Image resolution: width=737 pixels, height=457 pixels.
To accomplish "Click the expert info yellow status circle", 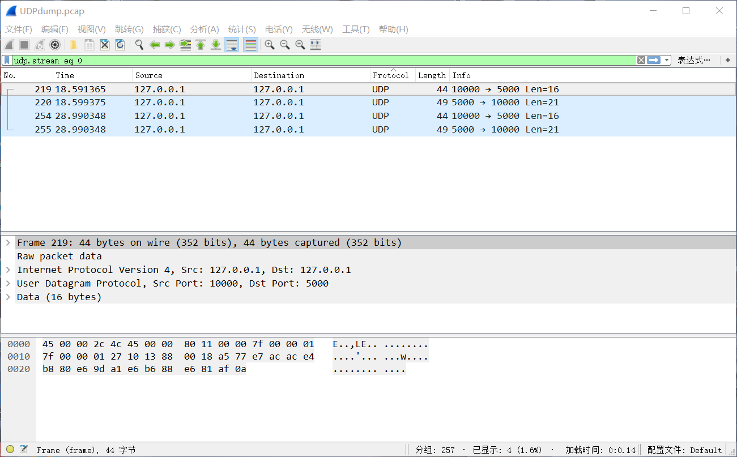I will [x=10, y=450].
